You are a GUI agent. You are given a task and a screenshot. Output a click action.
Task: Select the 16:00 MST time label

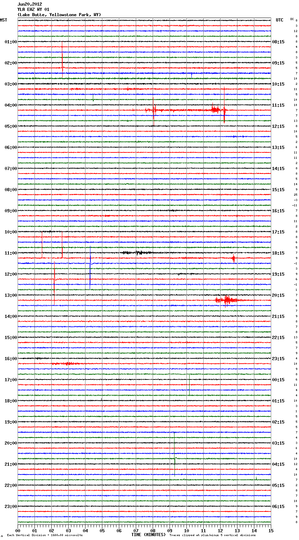tap(11, 359)
